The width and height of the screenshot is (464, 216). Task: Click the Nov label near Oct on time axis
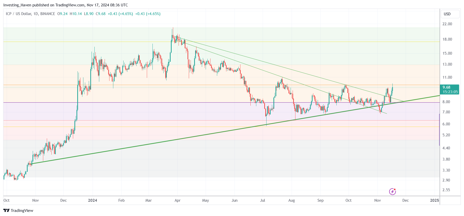[36, 200]
